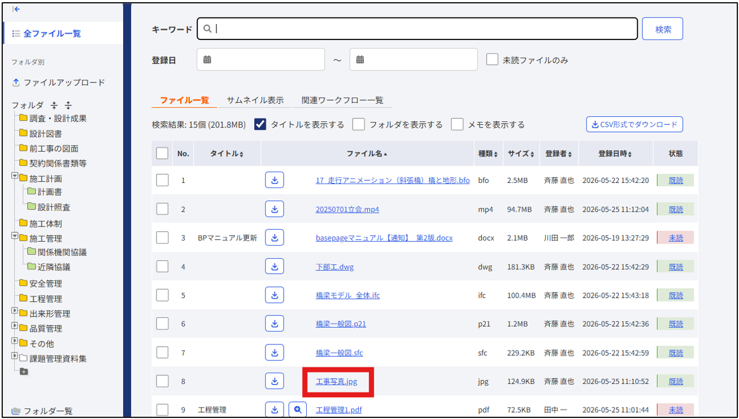739x419 pixels.
Task: Select all files with the header checkbox
Action: (162, 153)
